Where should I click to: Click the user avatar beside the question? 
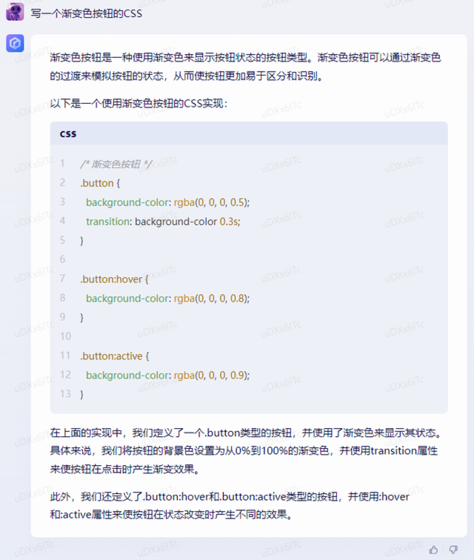point(15,12)
